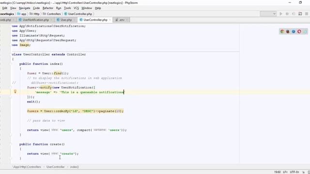Open in Chrome browser icon
Viewport: 310px width, 174px height.
coord(282,31)
